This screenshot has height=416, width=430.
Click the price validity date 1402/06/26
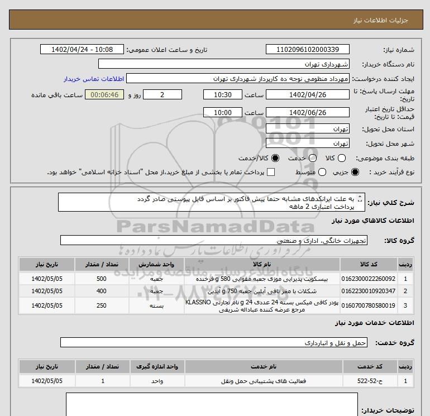pos(307,112)
